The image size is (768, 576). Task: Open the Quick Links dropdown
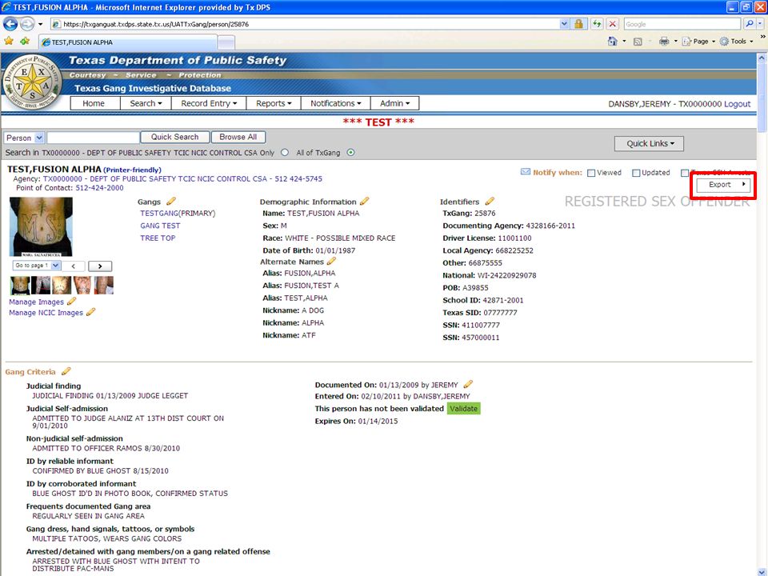[649, 143]
